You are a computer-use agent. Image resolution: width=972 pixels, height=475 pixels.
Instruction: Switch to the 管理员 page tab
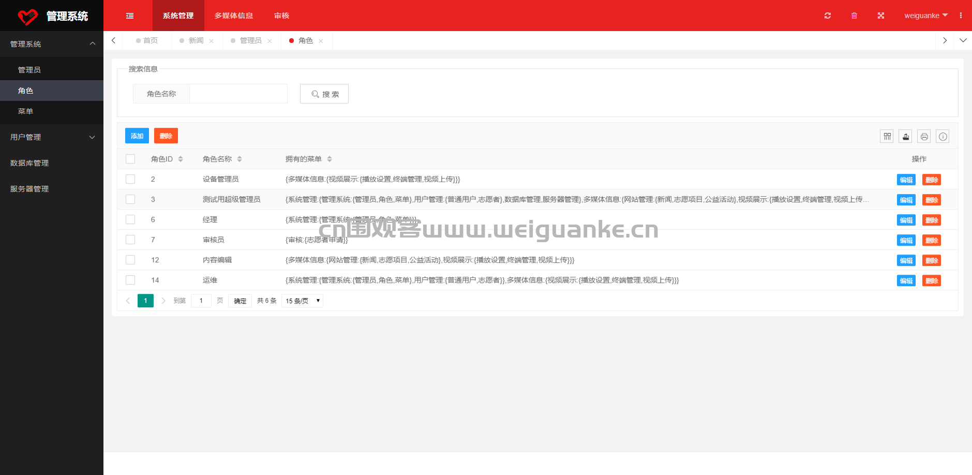coord(251,40)
